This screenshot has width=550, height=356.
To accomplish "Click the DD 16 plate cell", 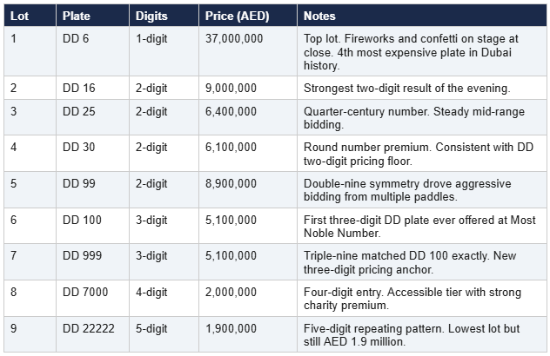I will pyautogui.click(x=79, y=88).
